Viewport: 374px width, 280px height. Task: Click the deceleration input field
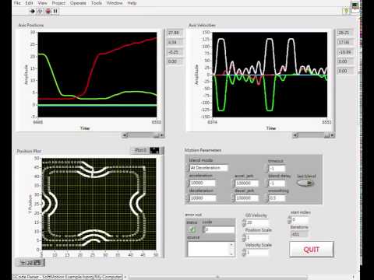pos(203,198)
